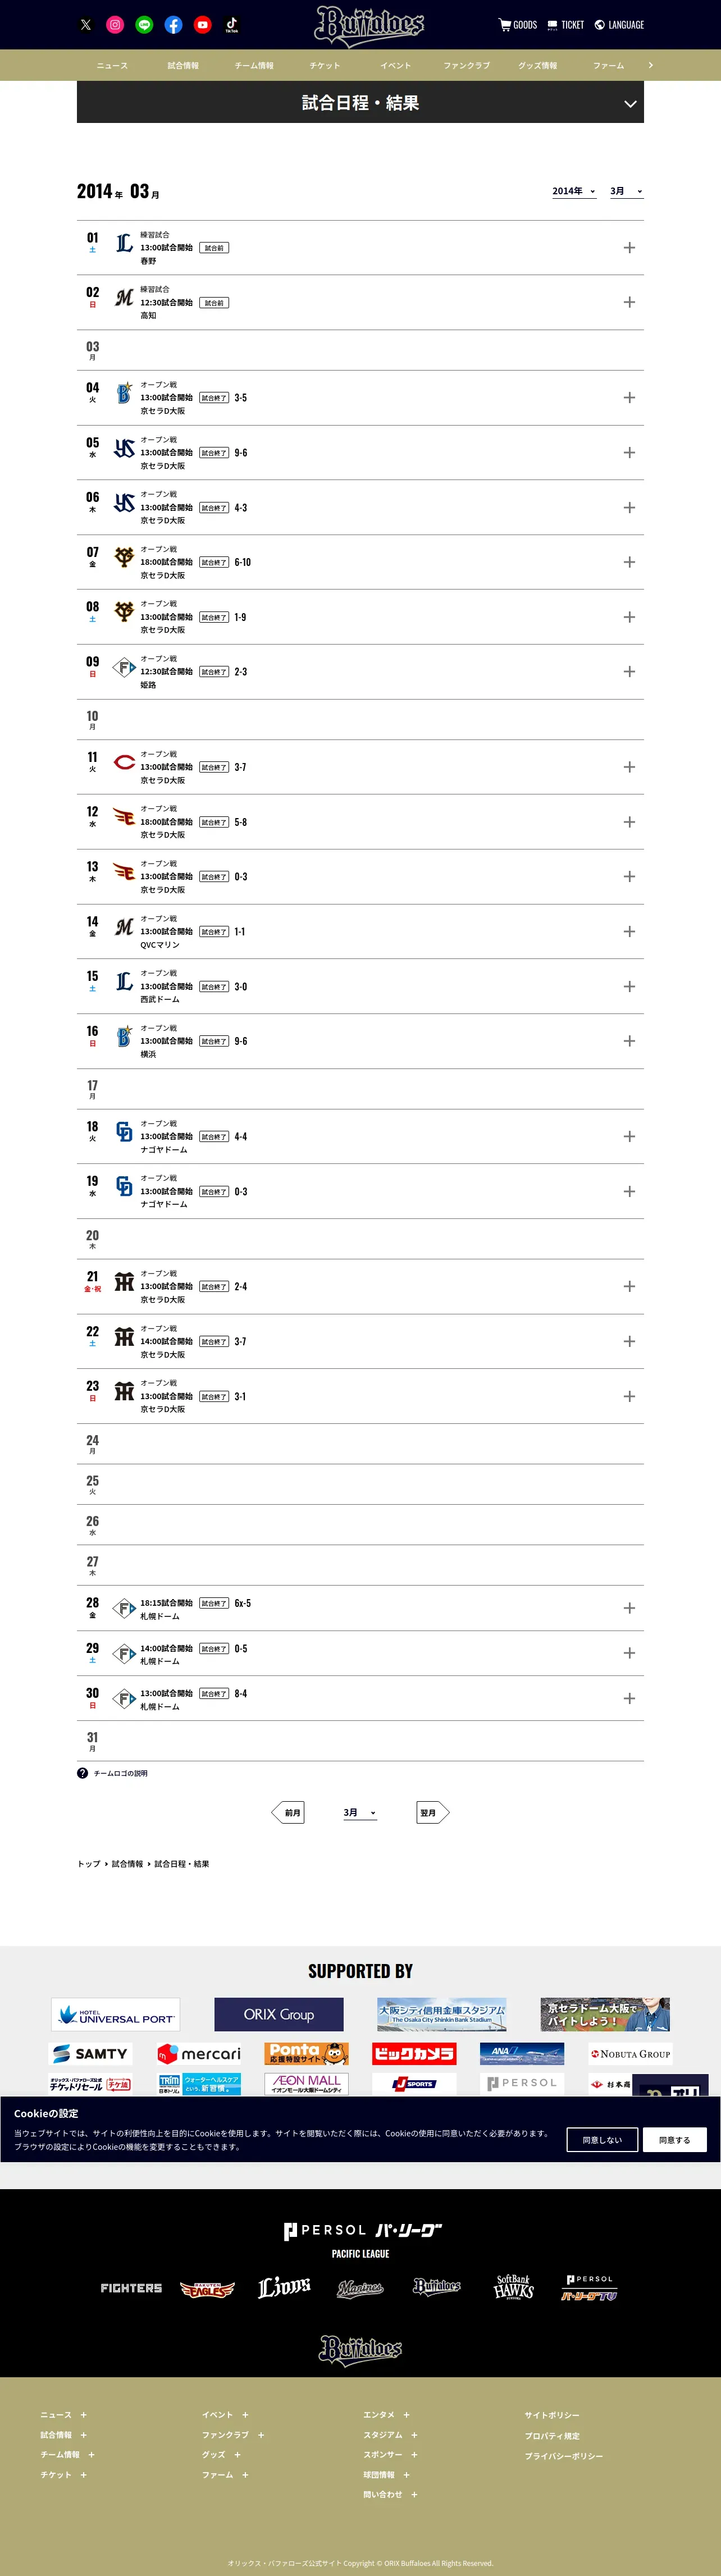The height and width of the screenshot is (2576, 721).
Task: Click the ORIX Group sponsor banner
Action: [x=279, y=2014]
